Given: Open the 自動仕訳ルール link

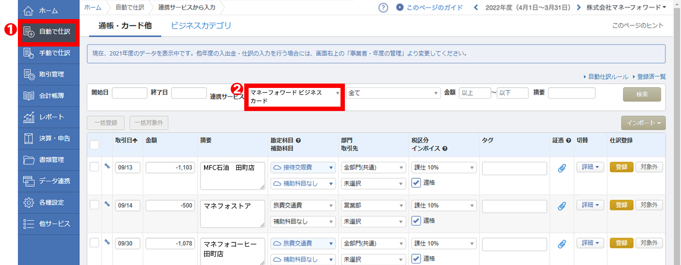Looking at the screenshot, I should (x=608, y=77).
